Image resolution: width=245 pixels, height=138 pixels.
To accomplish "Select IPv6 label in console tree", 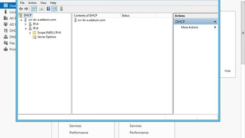I will click(36, 28).
